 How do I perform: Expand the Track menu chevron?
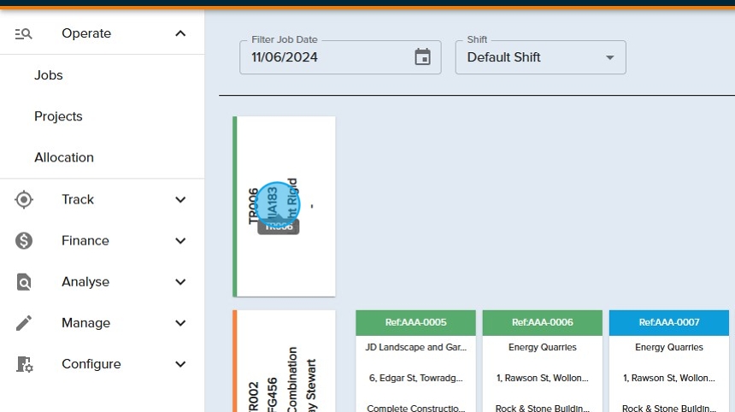click(180, 199)
